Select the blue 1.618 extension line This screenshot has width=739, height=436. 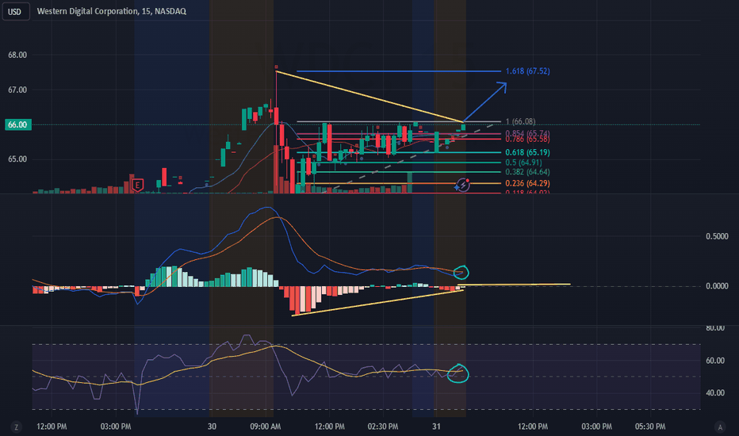(399, 71)
